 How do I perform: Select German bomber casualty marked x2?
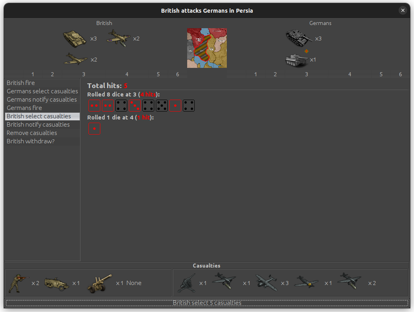pos(349,281)
